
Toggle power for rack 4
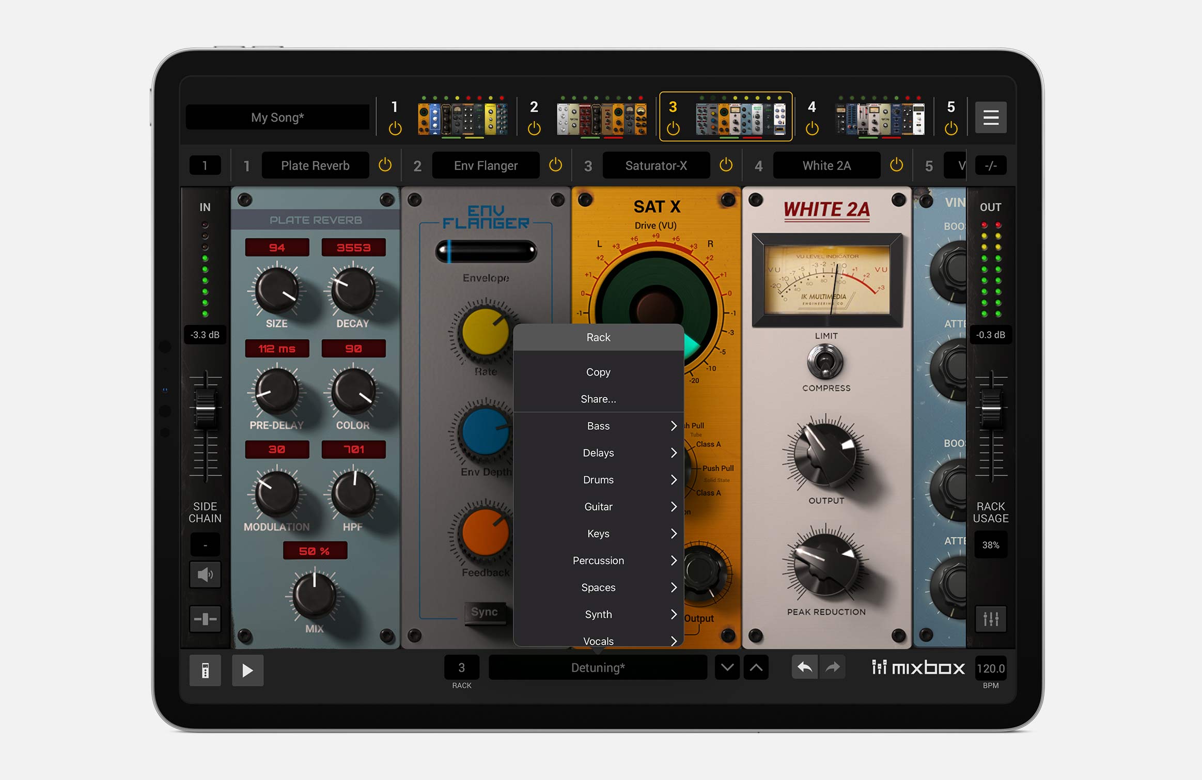[x=812, y=128]
